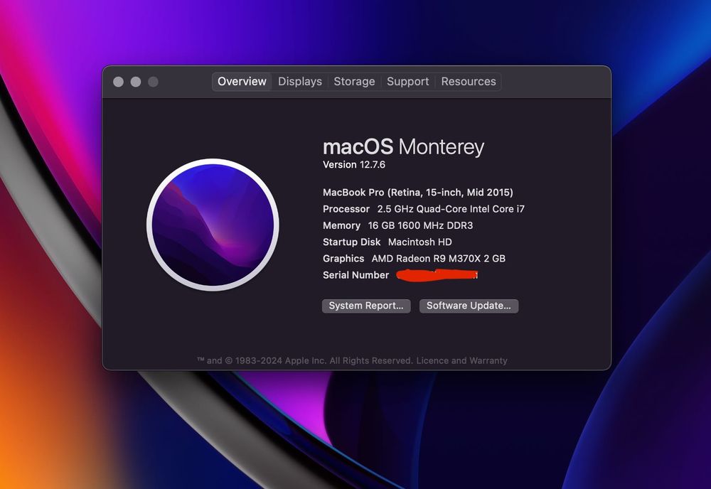Click the 'Serial Number' label

click(x=356, y=275)
